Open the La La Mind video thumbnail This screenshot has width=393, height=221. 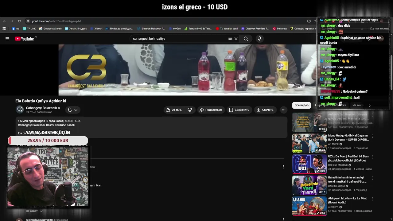[x=309, y=206]
